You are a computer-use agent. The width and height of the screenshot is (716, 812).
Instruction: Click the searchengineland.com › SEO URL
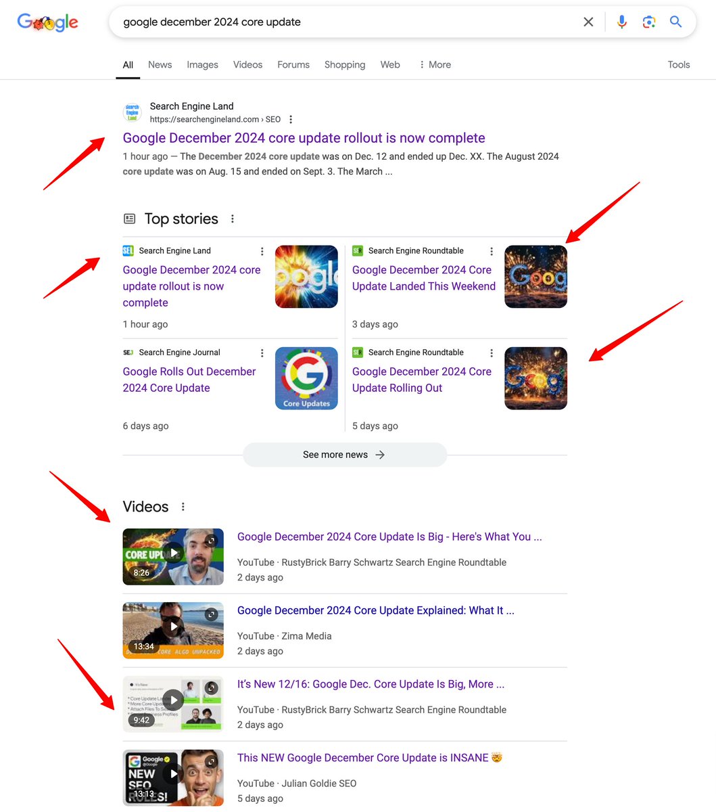215,119
